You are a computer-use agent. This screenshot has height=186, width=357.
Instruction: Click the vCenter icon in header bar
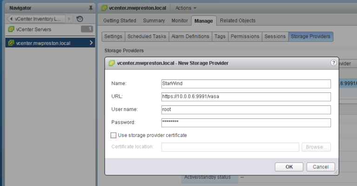coord(104,8)
